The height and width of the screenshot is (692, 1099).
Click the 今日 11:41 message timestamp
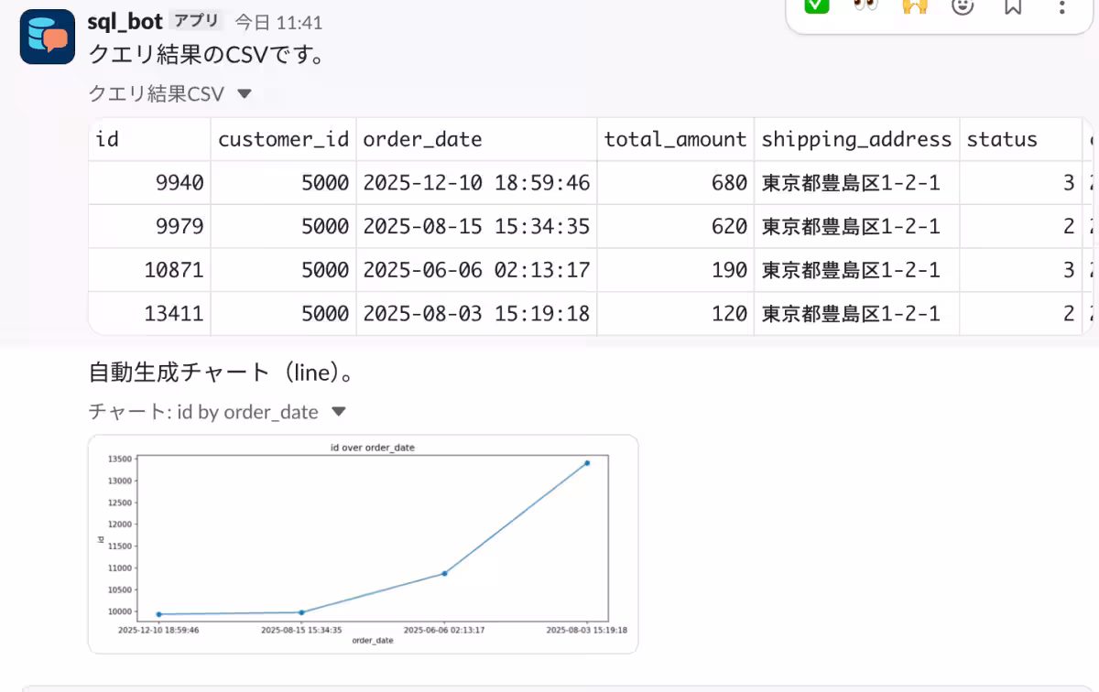coord(278,22)
